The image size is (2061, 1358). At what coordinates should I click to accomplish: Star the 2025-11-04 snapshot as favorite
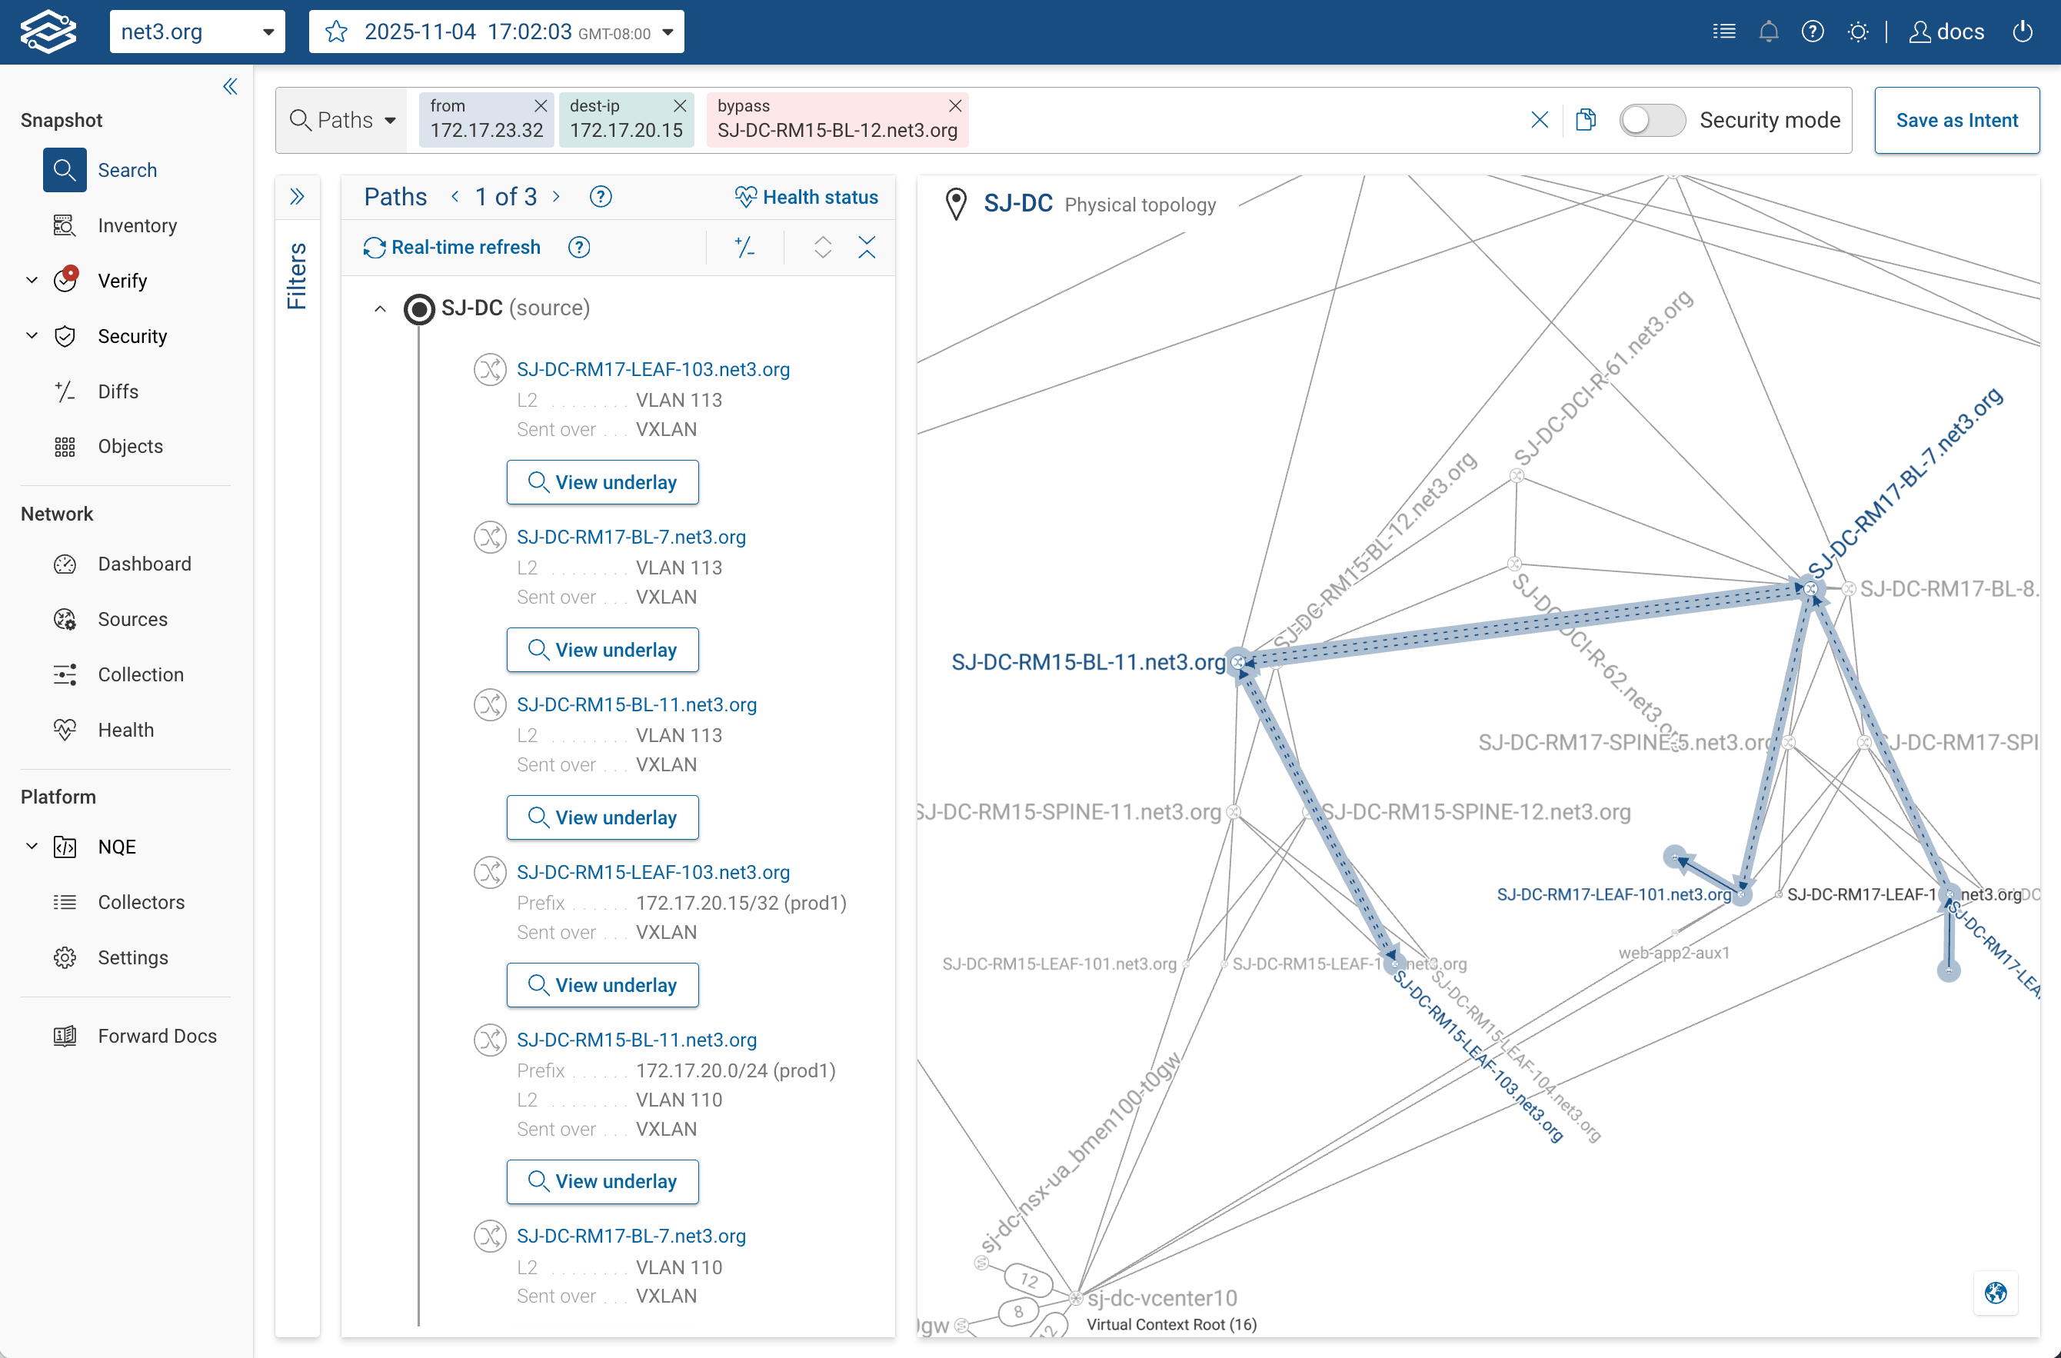click(x=336, y=32)
